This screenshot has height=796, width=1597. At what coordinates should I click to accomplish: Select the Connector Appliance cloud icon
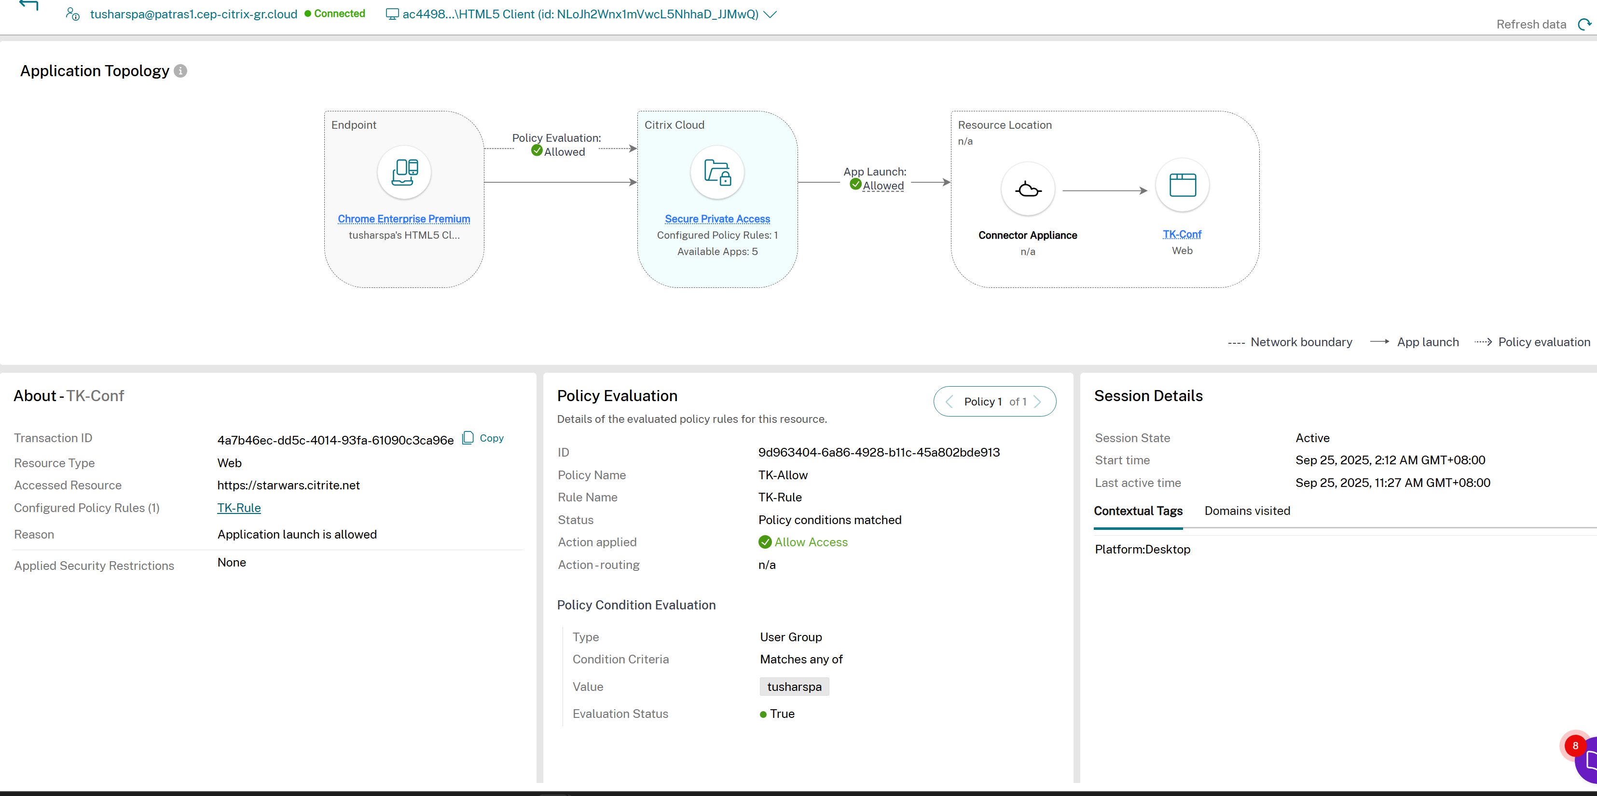pos(1027,189)
